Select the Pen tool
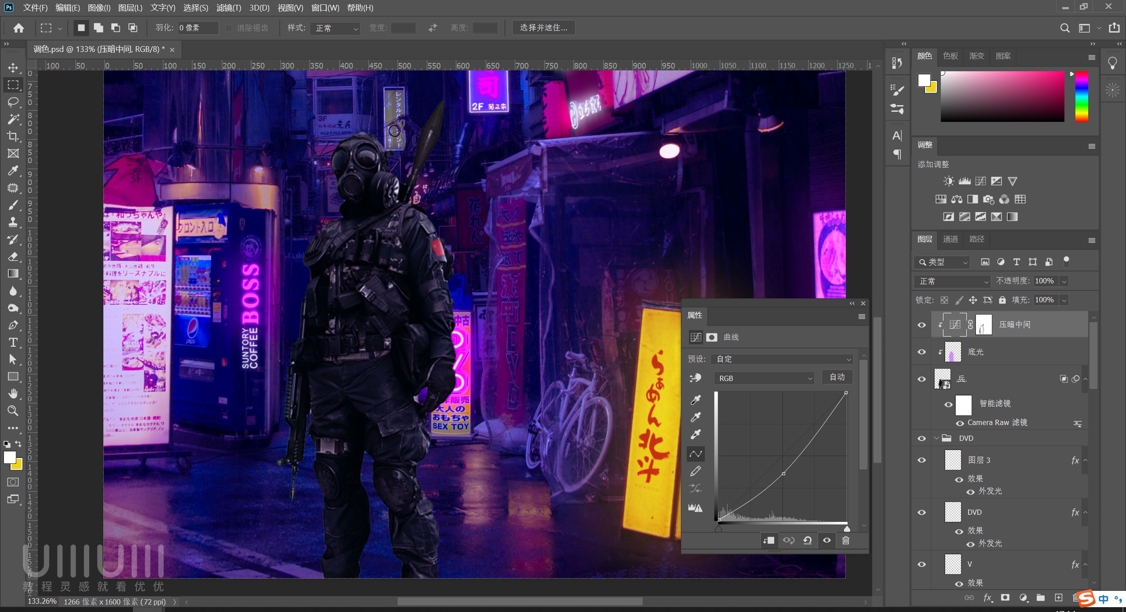Image resolution: width=1126 pixels, height=612 pixels. click(x=13, y=325)
